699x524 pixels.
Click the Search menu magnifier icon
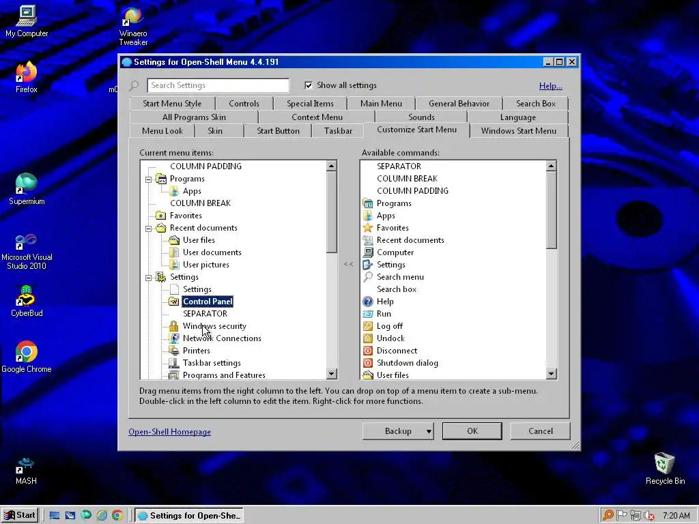[368, 277]
